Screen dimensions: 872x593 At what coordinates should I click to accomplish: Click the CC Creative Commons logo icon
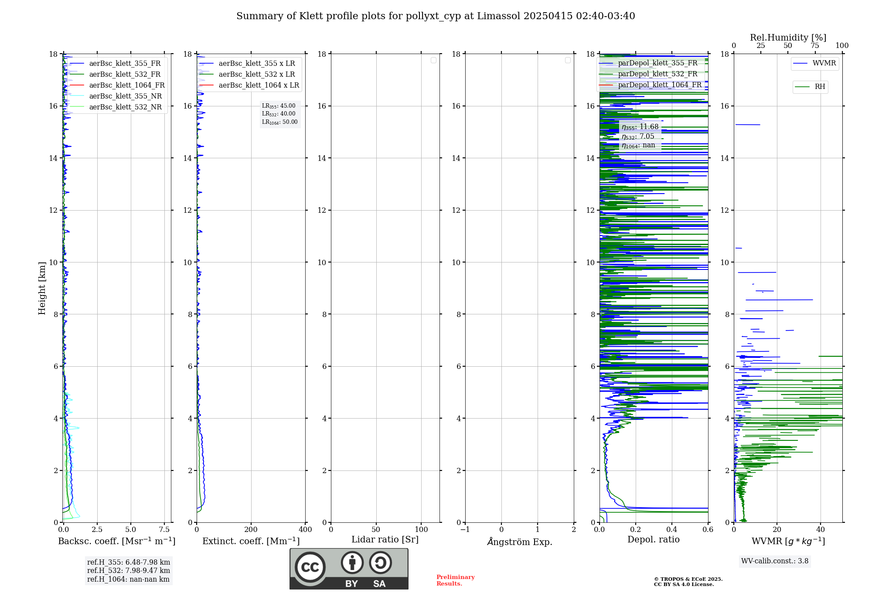(310, 567)
